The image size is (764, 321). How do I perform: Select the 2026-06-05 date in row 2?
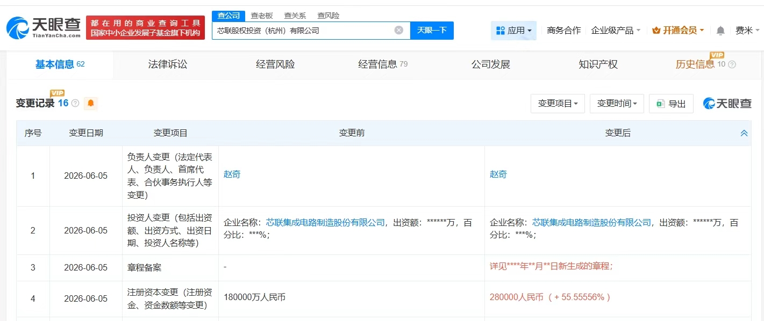point(86,230)
